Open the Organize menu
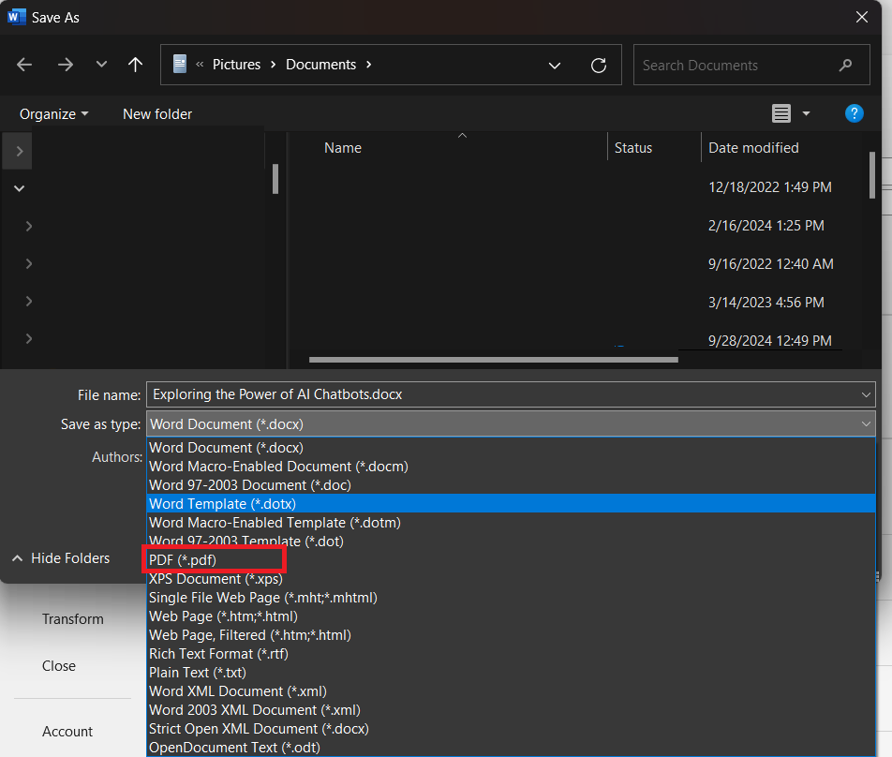892x757 pixels. pyautogui.click(x=54, y=113)
